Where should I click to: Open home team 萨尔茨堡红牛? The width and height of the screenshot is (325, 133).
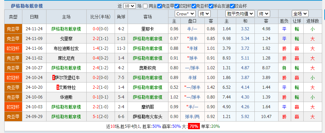click(67, 78)
